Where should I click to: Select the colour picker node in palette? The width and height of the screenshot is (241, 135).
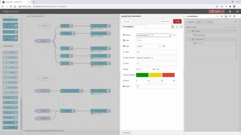[x=10, y=87]
